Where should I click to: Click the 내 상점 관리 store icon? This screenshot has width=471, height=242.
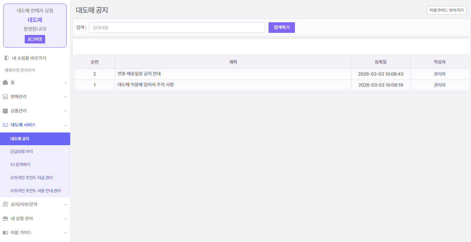point(5,219)
